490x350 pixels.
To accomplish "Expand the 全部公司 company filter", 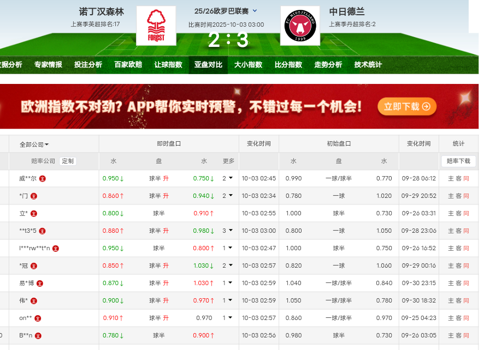I will tap(34, 144).
